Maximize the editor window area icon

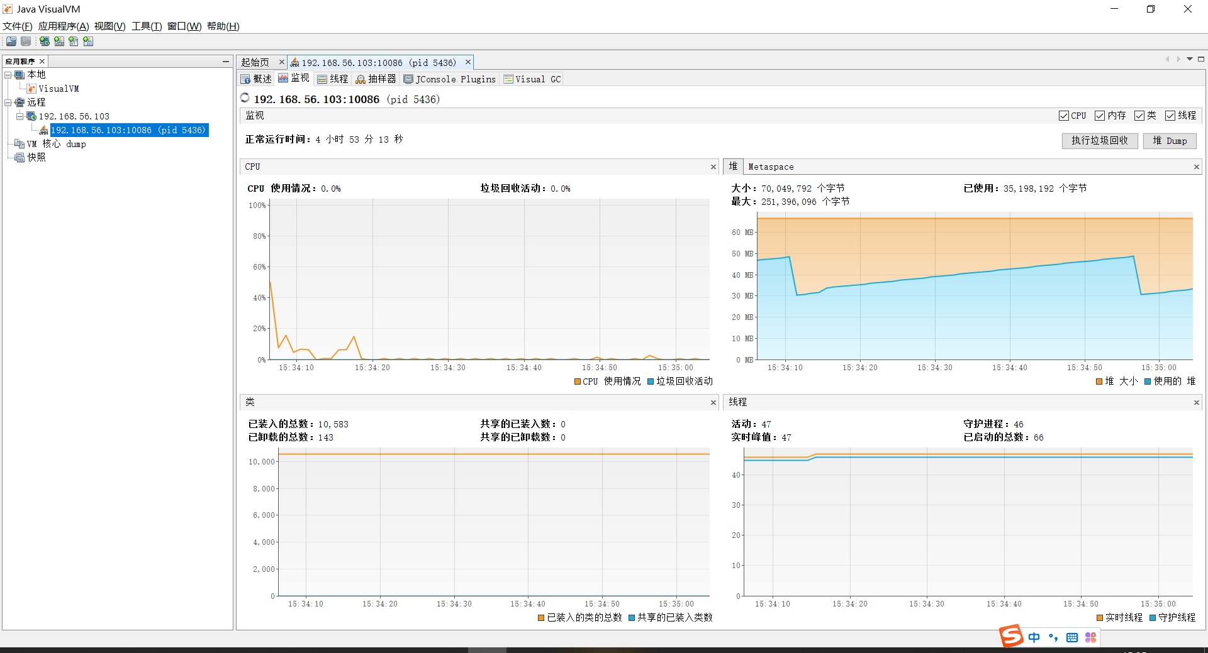click(1201, 59)
